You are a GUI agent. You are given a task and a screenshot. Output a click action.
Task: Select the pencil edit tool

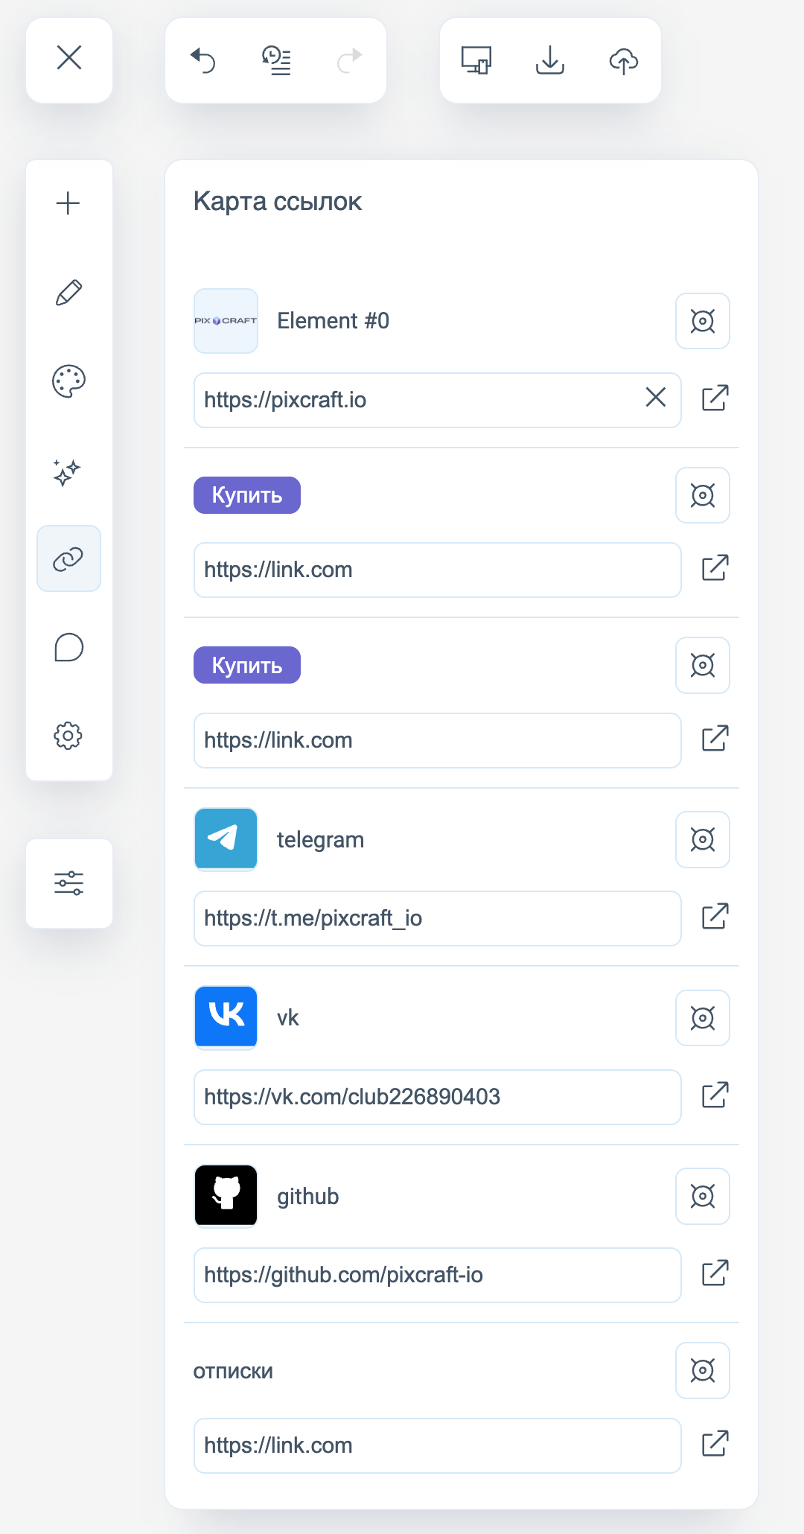(x=68, y=293)
